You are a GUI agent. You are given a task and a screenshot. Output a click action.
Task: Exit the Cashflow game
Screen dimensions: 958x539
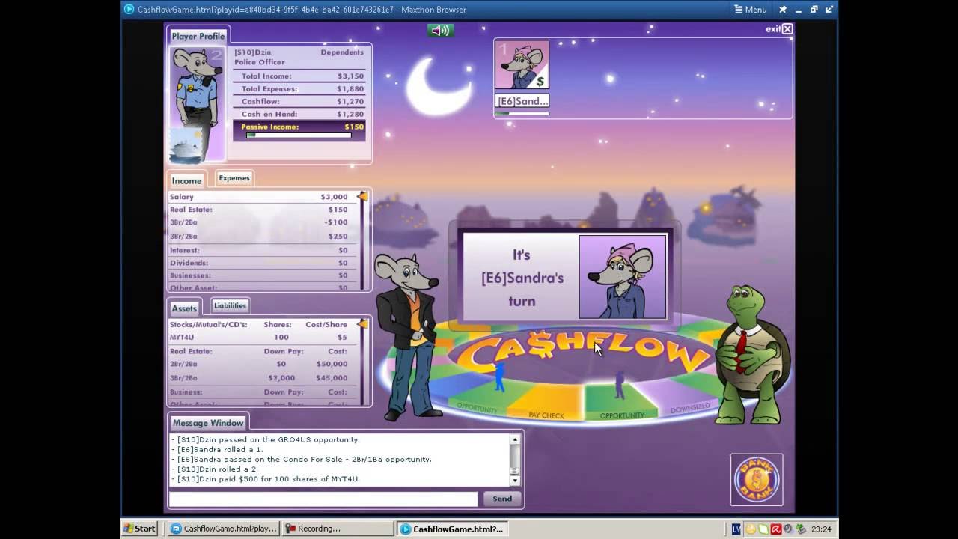pyautogui.click(x=779, y=29)
